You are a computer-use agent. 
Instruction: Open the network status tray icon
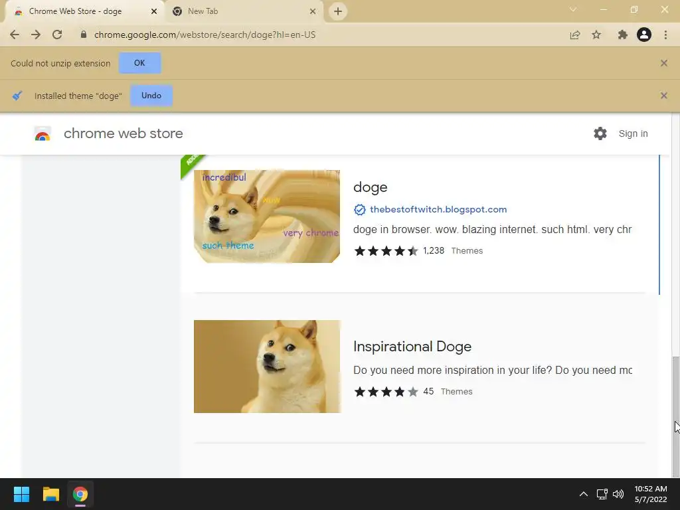602,494
